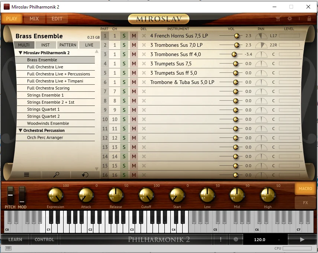Load the Full Orchestra Scoring multi

pos(55,88)
